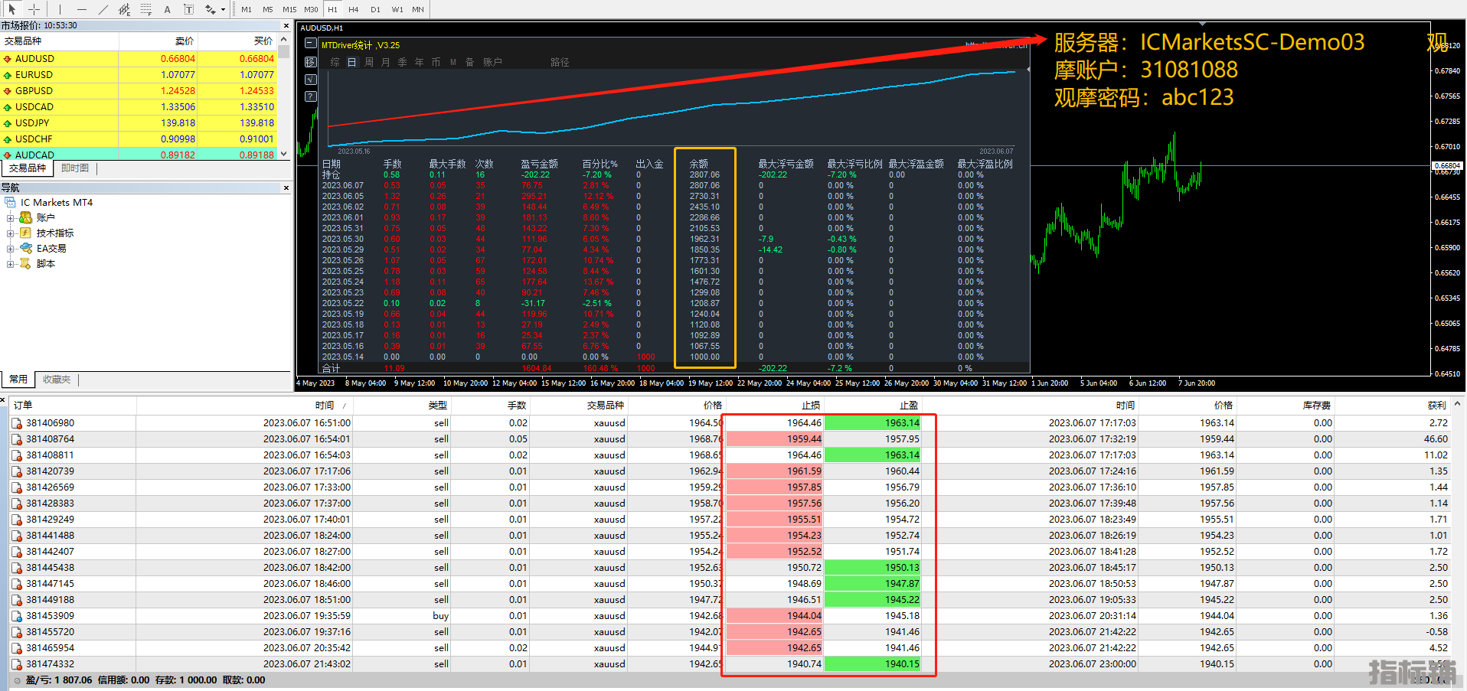Select GBPUSD symbol row
This screenshot has height=691, width=1467.
[x=139, y=90]
